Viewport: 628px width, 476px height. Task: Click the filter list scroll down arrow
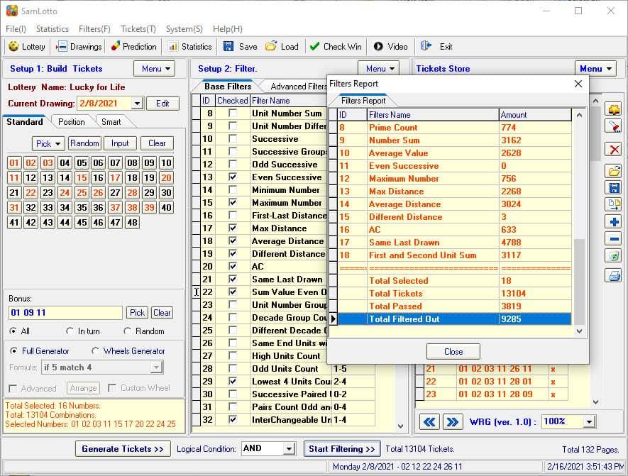click(400, 426)
